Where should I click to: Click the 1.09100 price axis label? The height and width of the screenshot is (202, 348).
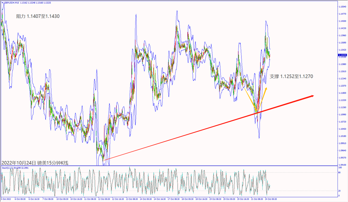[x=342, y=165]
